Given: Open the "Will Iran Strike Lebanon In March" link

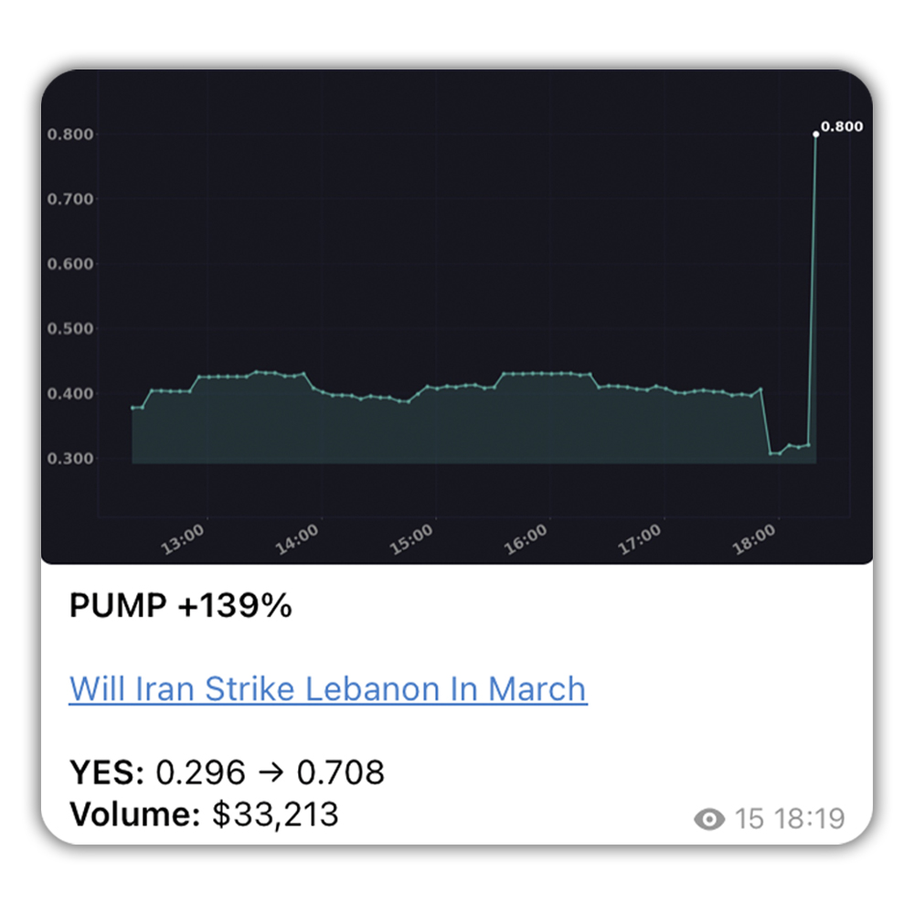Looking at the screenshot, I should pyautogui.click(x=328, y=688).
